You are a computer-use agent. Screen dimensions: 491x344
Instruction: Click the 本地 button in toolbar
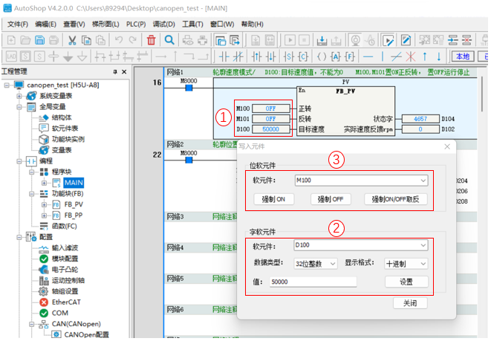(x=463, y=56)
